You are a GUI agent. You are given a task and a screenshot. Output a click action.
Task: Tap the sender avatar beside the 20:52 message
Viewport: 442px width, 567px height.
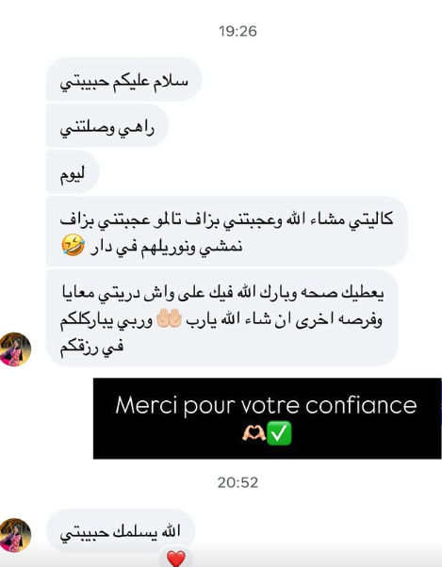point(15,535)
